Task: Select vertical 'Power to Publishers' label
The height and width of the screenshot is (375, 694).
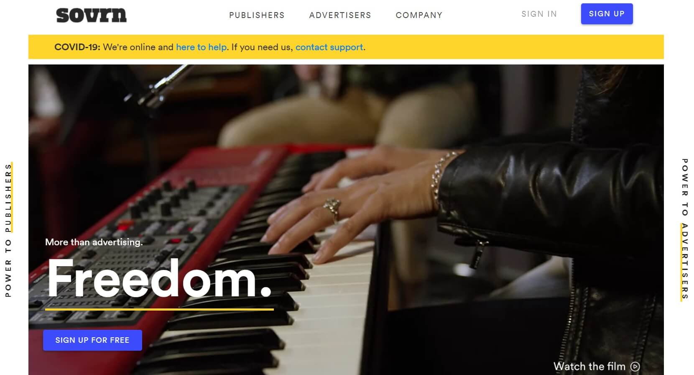Action: [x=8, y=230]
